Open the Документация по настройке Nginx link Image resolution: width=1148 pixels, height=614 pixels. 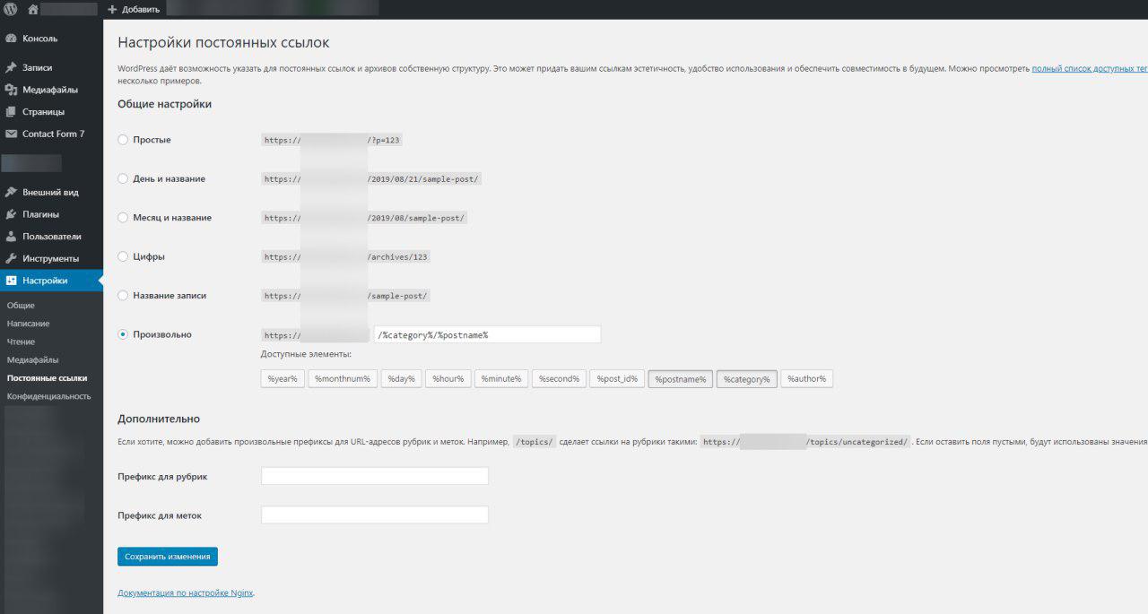point(185,592)
